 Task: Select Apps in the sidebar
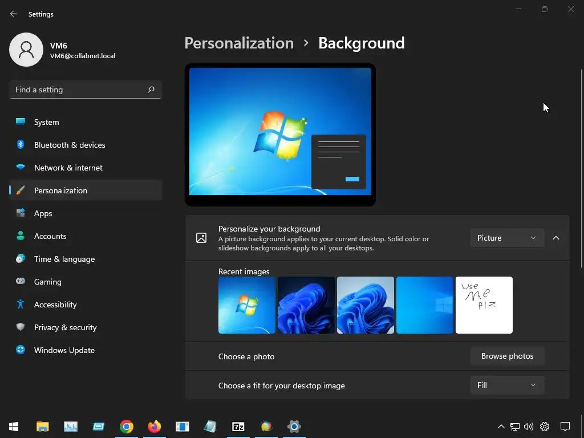click(x=86, y=213)
